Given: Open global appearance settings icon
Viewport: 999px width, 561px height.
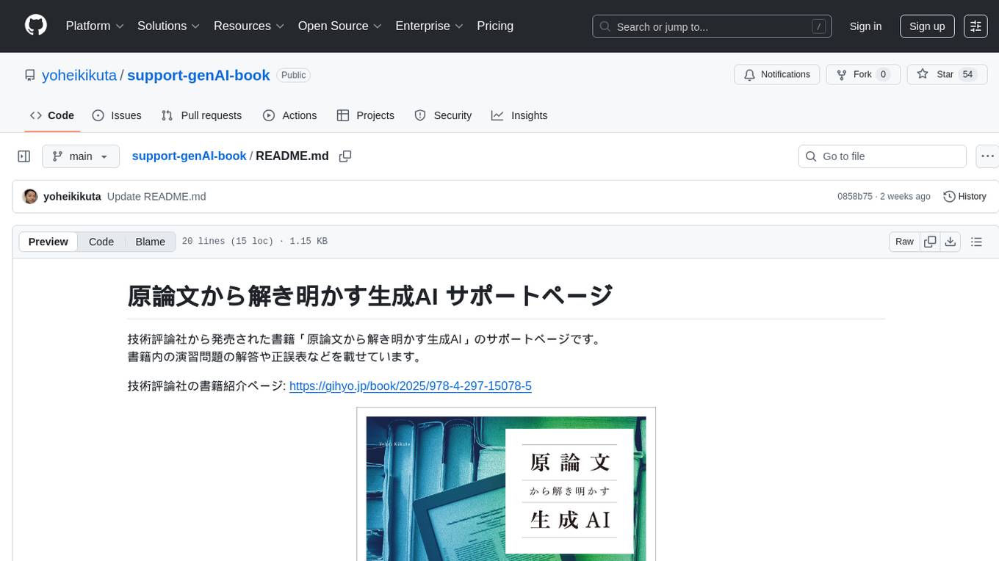Looking at the screenshot, I should (975, 26).
